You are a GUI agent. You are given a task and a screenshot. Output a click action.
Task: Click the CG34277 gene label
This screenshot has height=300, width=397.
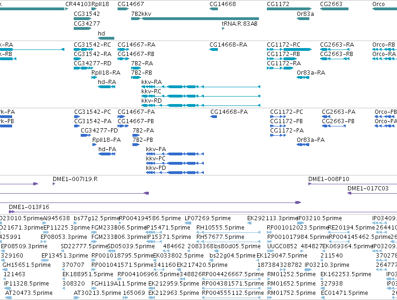[87, 23]
